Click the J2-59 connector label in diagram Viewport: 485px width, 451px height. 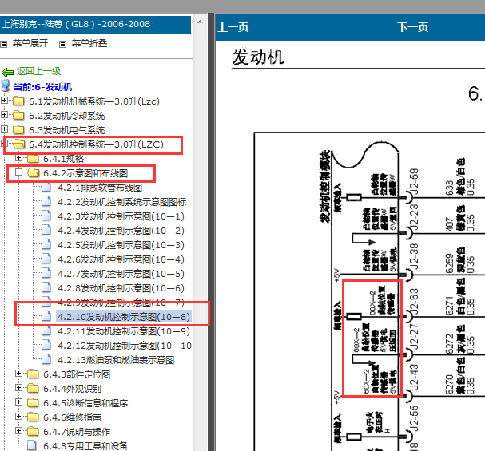[414, 182]
